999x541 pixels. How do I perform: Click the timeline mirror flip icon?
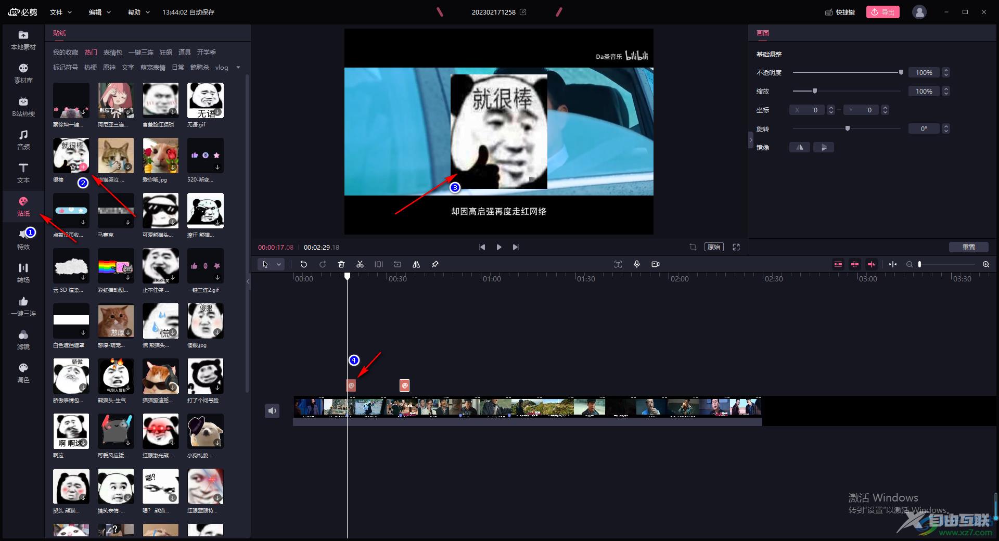pos(416,264)
